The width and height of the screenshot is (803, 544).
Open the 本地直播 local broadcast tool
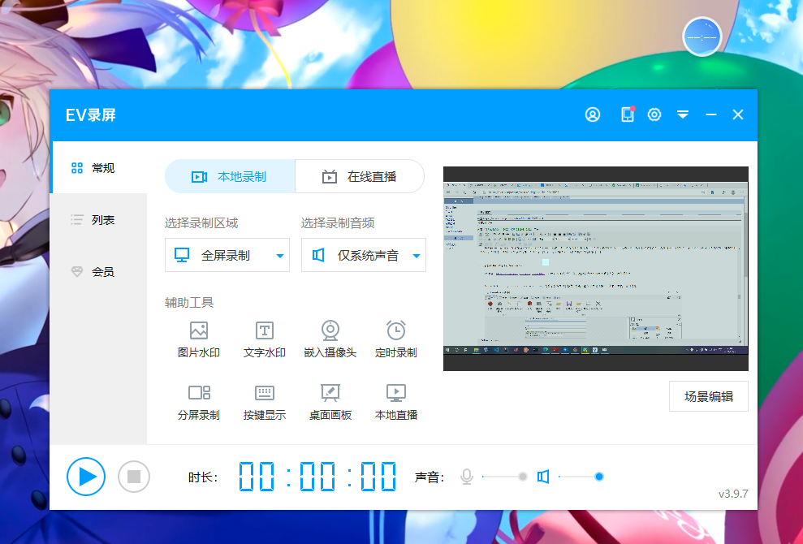pyautogui.click(x=396, y=403)
